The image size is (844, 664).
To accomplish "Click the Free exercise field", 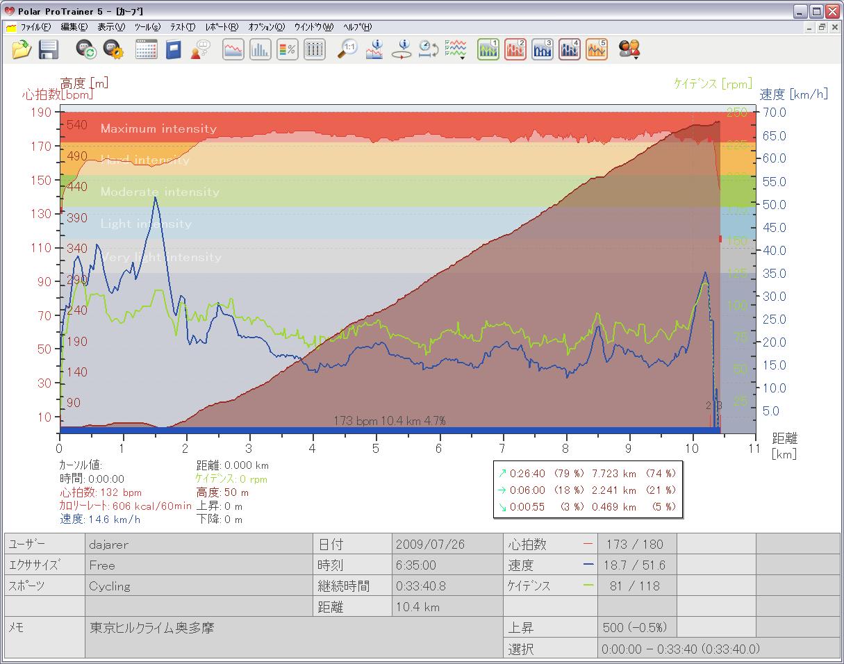I will tap(199, 565).
